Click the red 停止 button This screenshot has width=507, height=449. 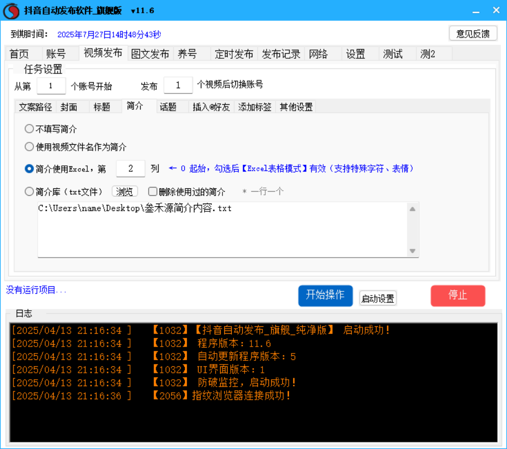tap(458, 296)
